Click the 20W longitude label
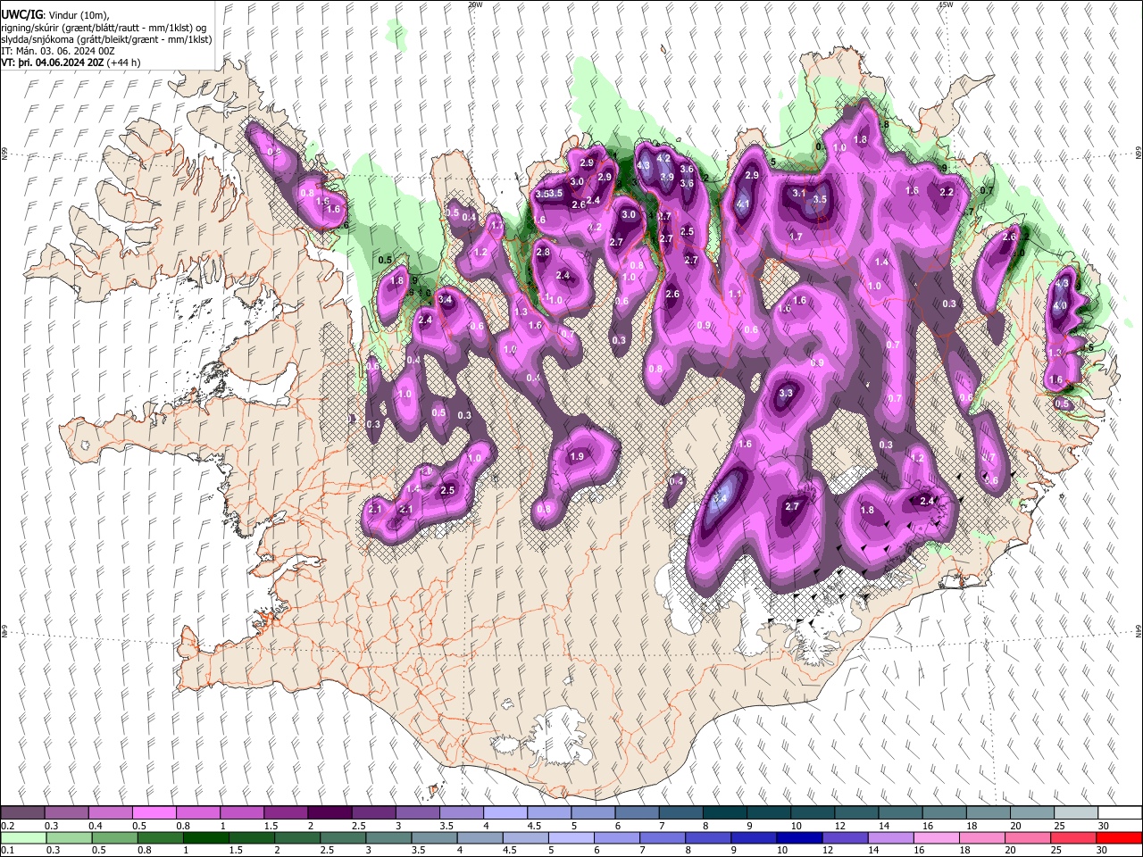The width and height of the screenshot is (1143, 857). (x=475, y=4)
